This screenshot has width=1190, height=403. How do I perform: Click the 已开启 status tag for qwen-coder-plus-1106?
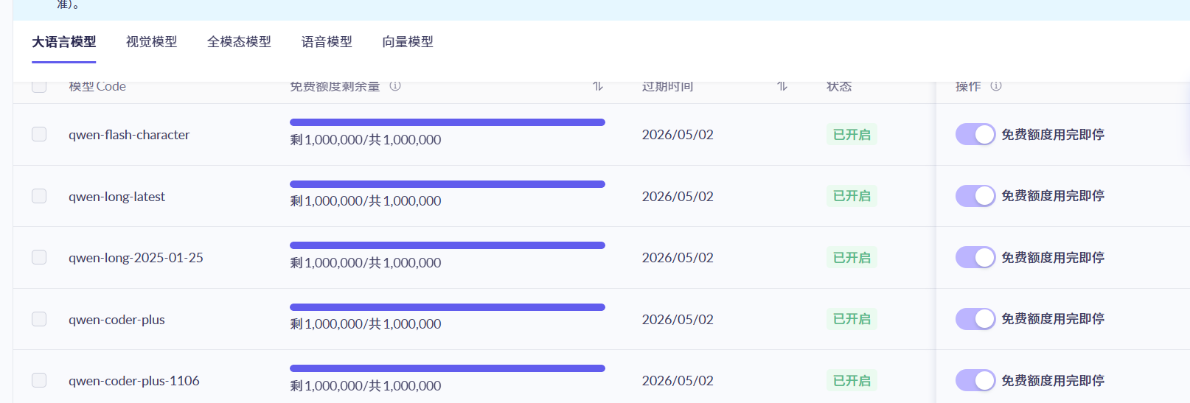coord(852,381)
